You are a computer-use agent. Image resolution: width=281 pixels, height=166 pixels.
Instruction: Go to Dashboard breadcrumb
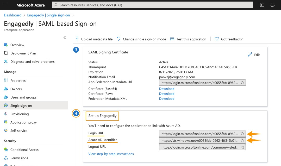13,15
